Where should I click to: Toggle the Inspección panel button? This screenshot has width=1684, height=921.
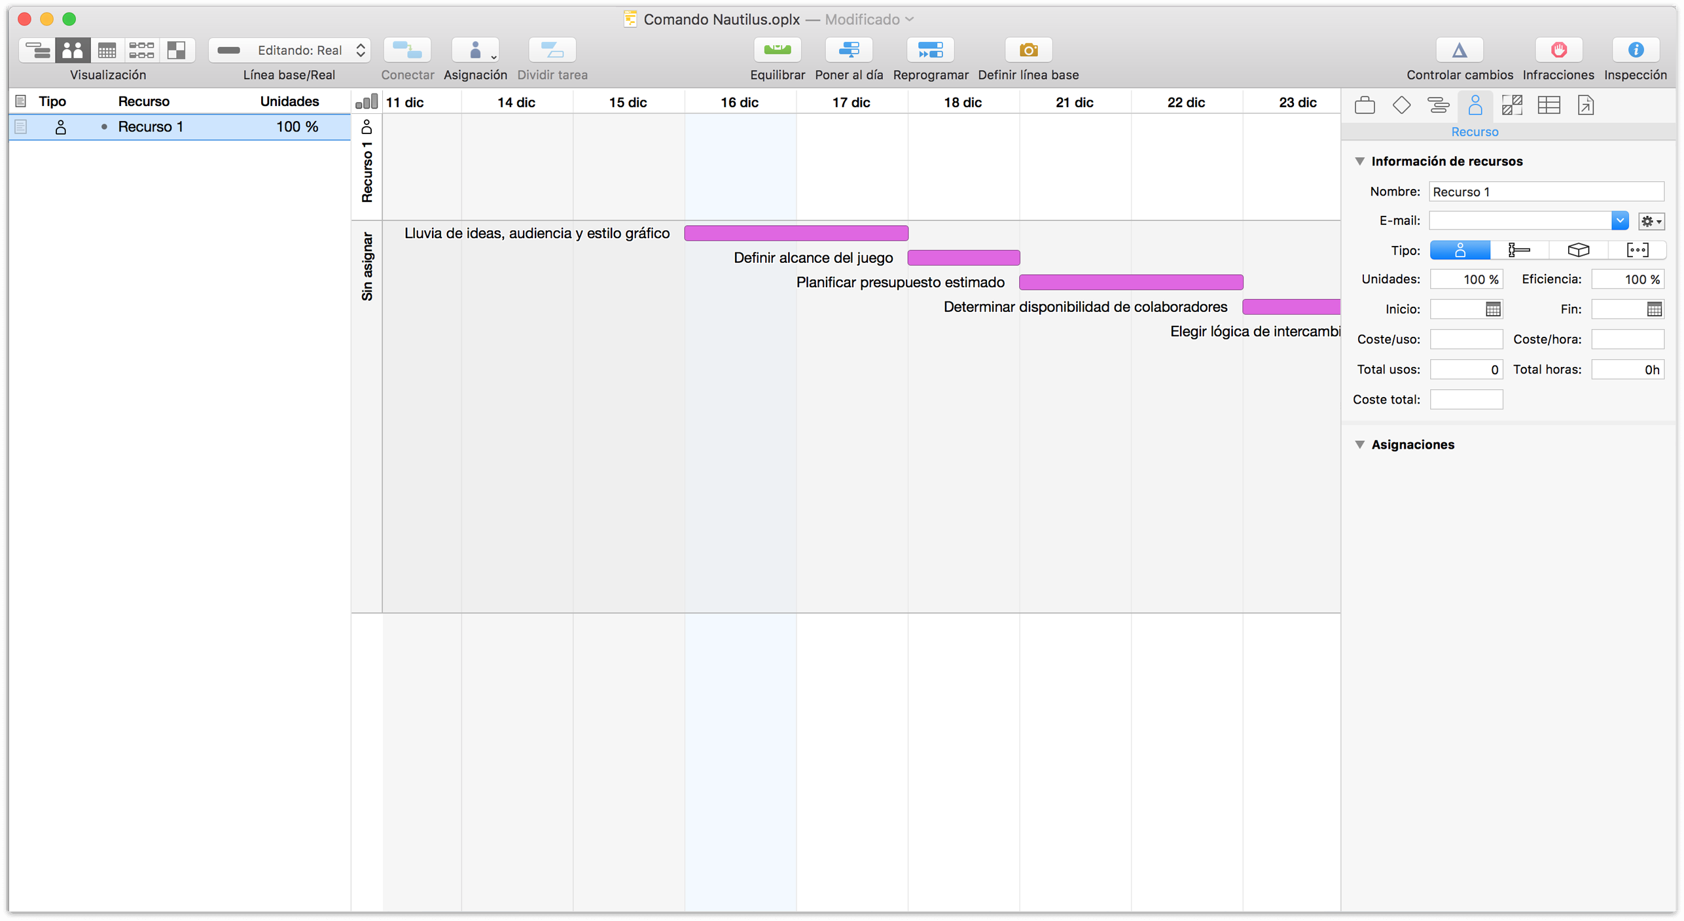coord(1635,50)
